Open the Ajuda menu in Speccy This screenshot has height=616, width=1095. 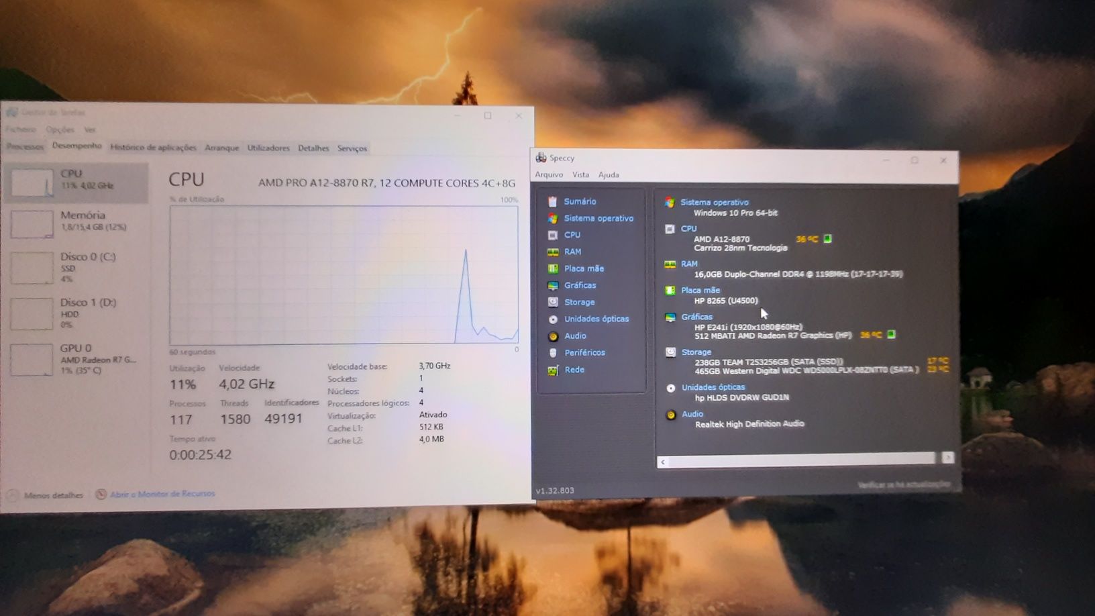609,174
